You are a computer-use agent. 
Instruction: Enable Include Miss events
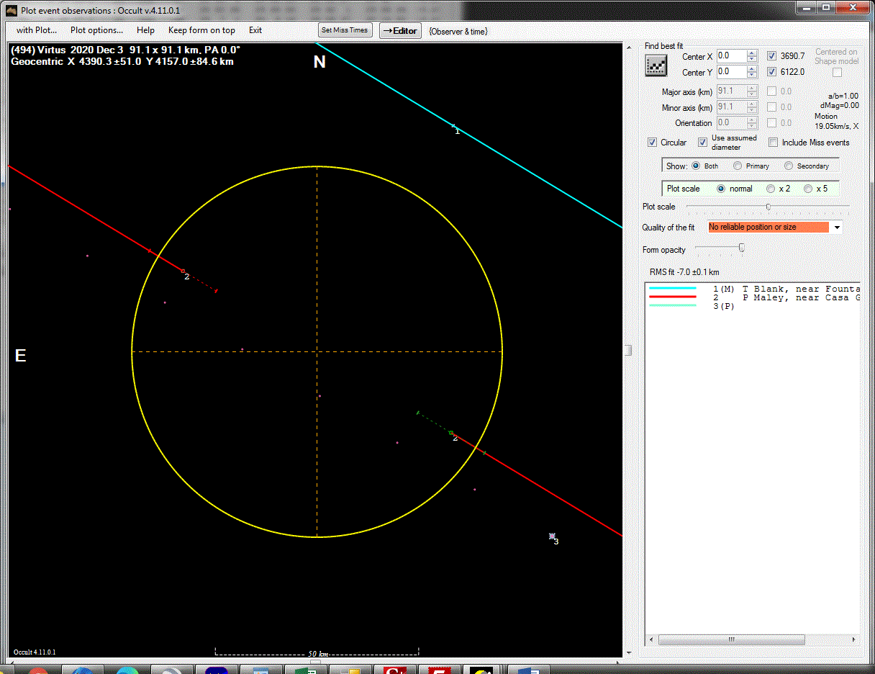tap(773, 143)
